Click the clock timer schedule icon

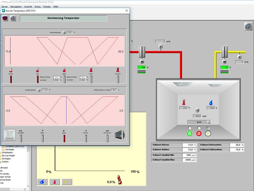point(208,133)
